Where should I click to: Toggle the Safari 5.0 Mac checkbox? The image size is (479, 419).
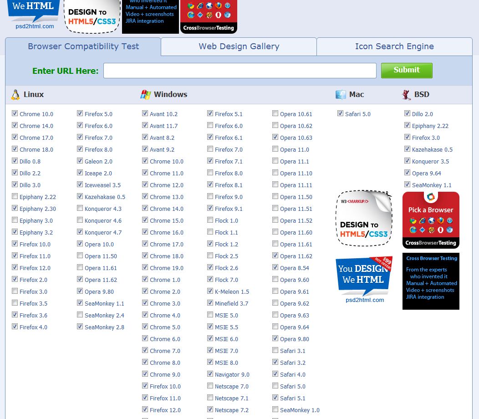coord(340,113)
